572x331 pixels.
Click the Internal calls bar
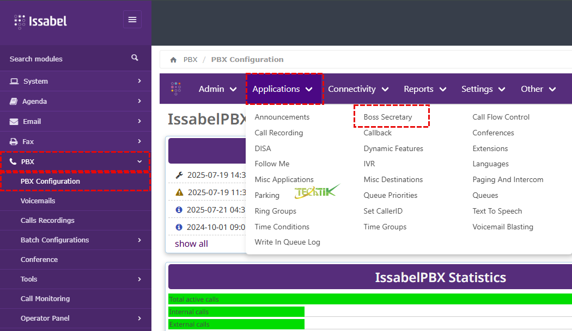tap(236, 311)
